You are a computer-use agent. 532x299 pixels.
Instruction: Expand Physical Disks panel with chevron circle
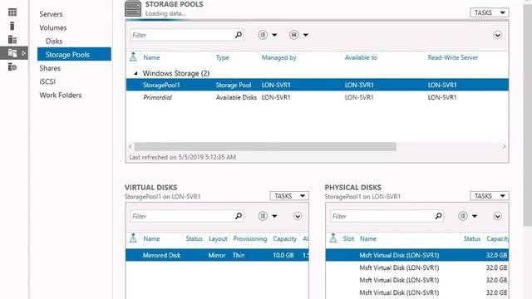(497, 216)
